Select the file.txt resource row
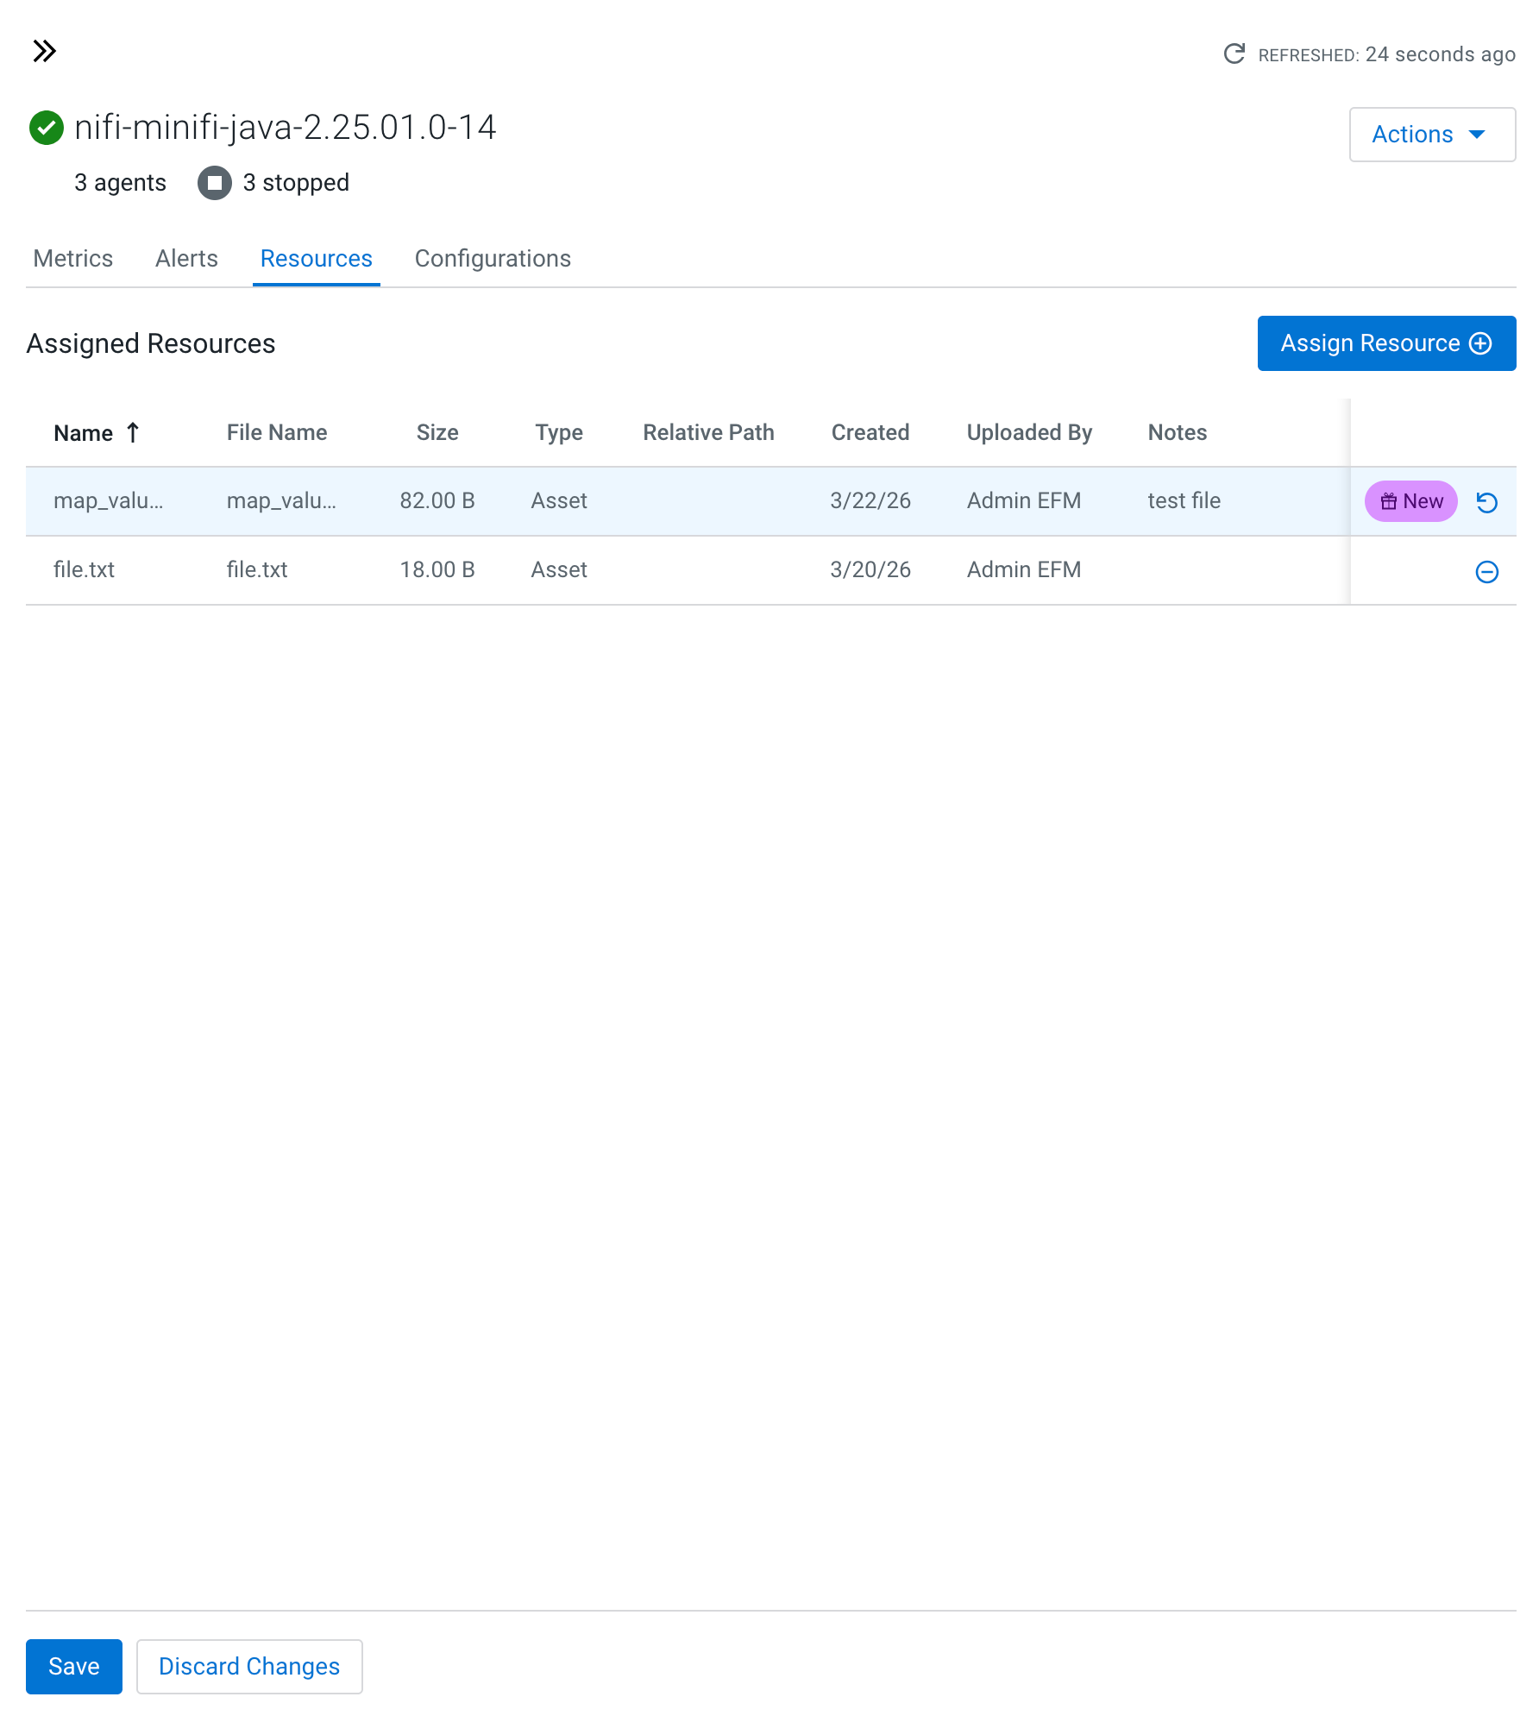This screenshot has width=1539, height=1722. [x=604, y=570]
